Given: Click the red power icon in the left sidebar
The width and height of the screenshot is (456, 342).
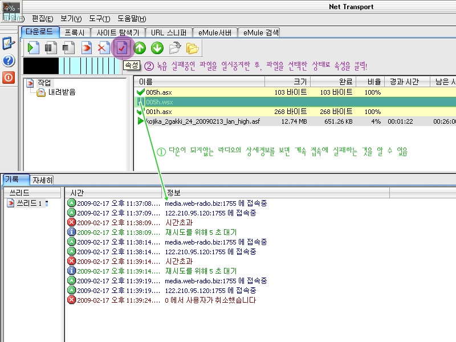Looking at the screenshot, I should point(9,78).
